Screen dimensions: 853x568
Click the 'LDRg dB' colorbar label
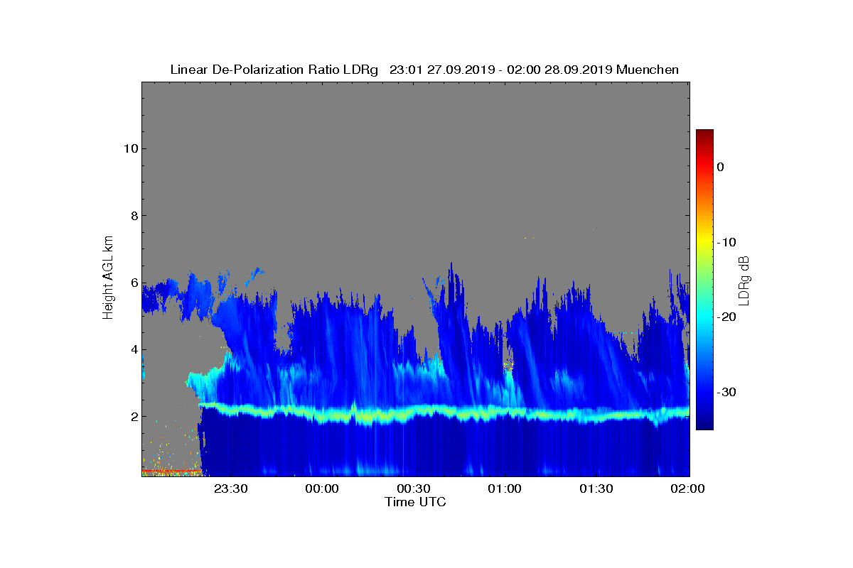tap(744, 280)
